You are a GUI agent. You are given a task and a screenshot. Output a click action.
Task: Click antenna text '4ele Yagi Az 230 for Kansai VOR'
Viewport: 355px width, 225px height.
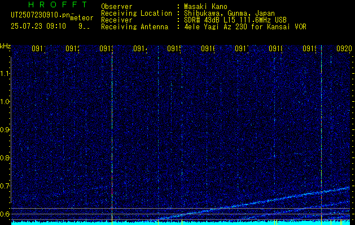[x=245, y=26]
